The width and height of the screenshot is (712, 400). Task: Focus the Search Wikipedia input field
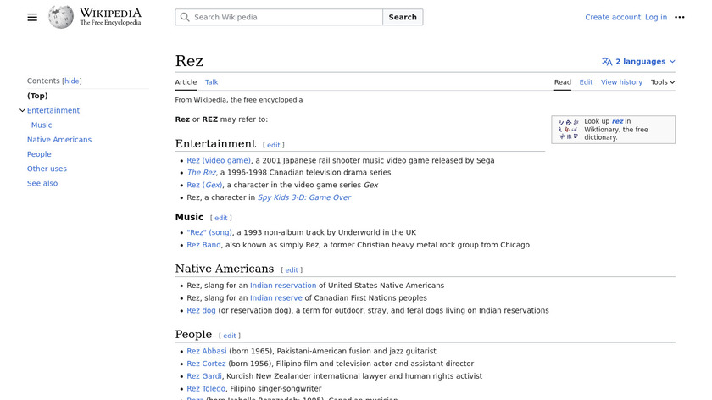[x=279, y=17]
